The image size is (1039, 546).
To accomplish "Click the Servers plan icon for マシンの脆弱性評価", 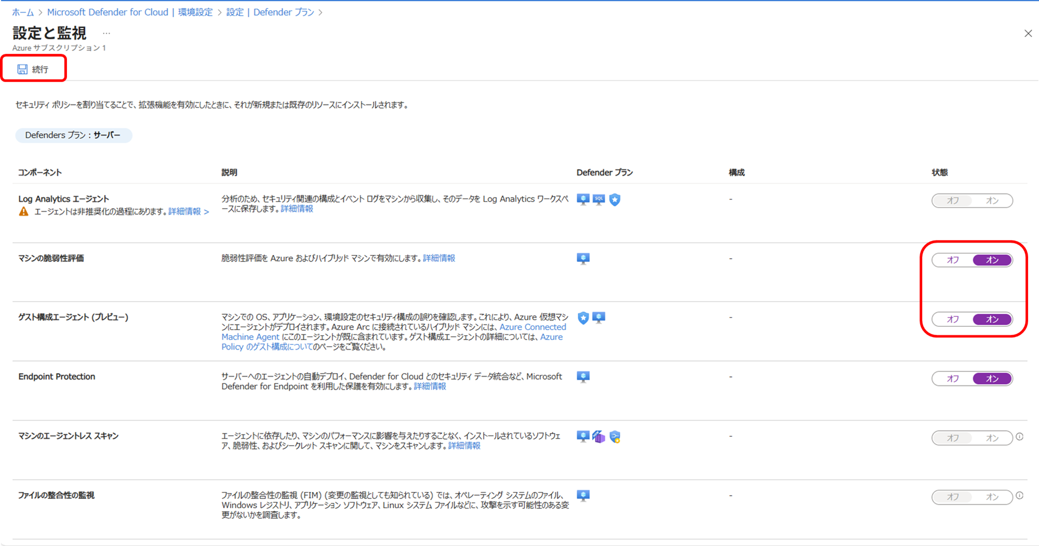I will coord(583,259).
